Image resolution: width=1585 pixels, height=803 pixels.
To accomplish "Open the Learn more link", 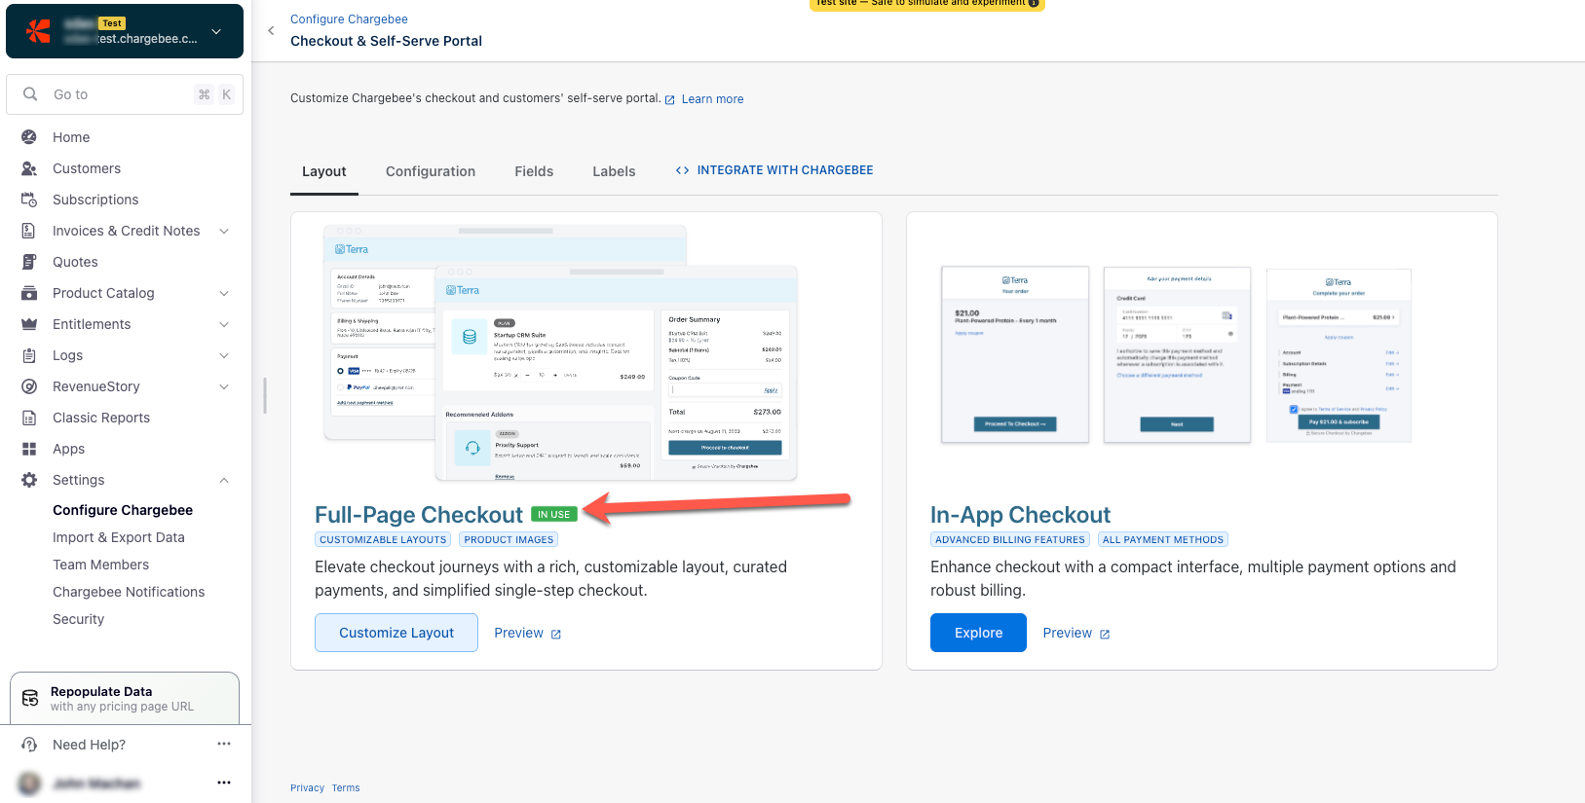I will [712, 99].
